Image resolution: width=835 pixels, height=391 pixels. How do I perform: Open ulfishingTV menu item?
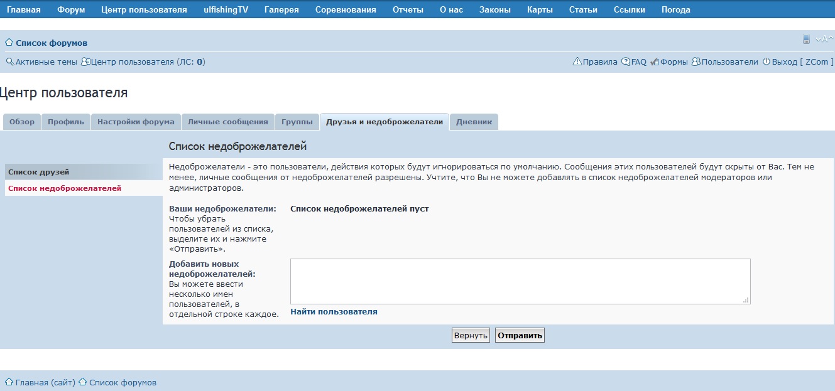tap(226, 9)
